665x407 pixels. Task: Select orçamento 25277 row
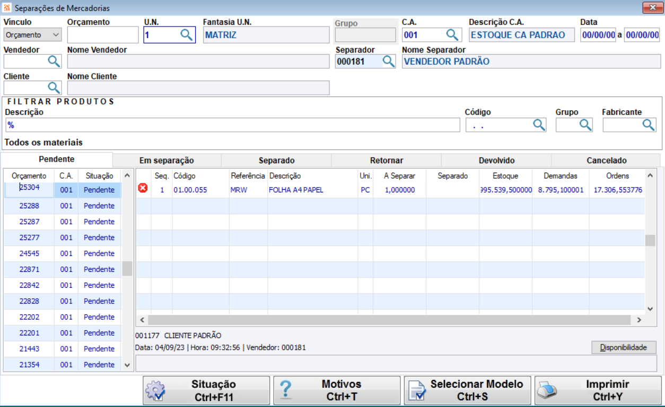coord(63,237)
